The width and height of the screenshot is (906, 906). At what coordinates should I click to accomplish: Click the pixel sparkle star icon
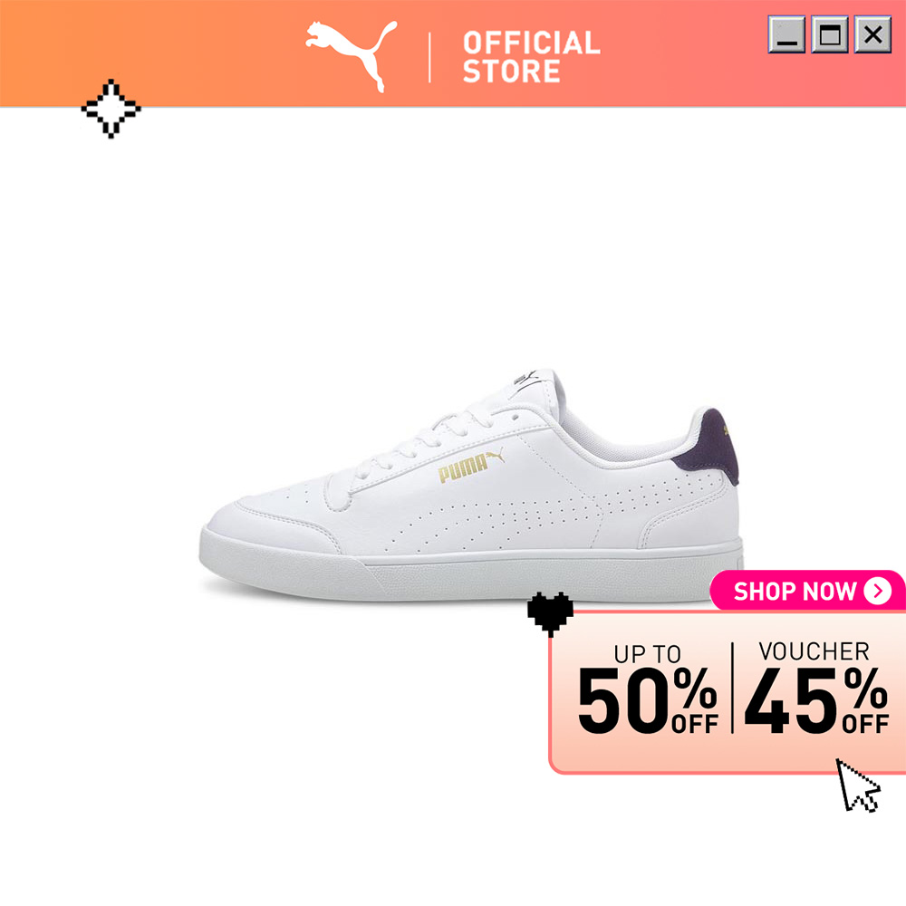(x=111, y=109)
